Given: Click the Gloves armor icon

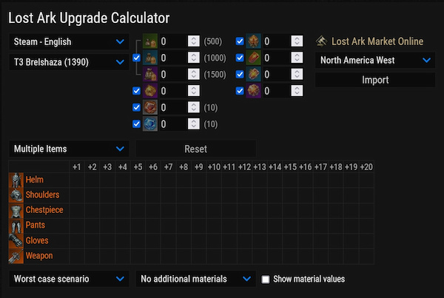Looking at the screenshot, I should click(16, 240).
